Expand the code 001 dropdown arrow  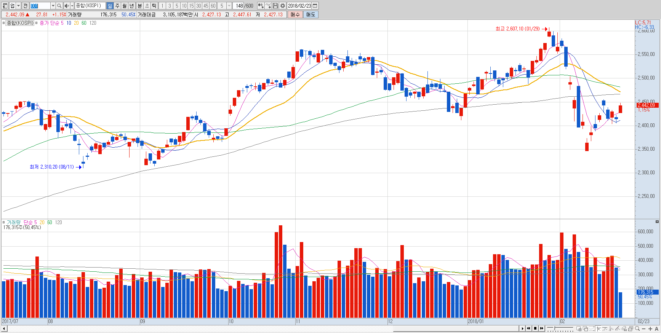(x=53, y=6)
